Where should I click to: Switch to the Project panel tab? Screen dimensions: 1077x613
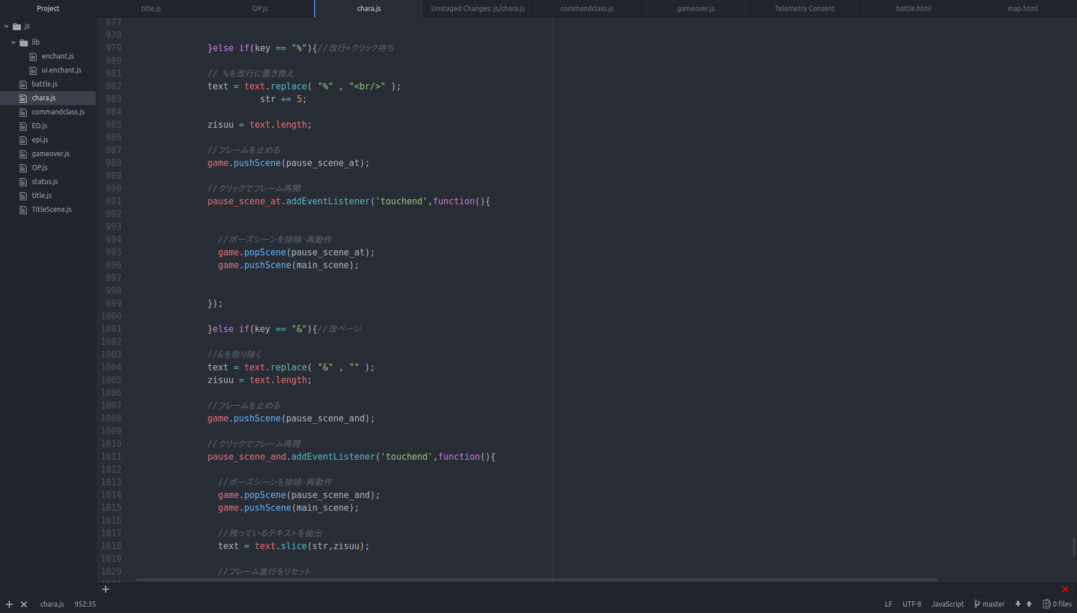point(48,9)
